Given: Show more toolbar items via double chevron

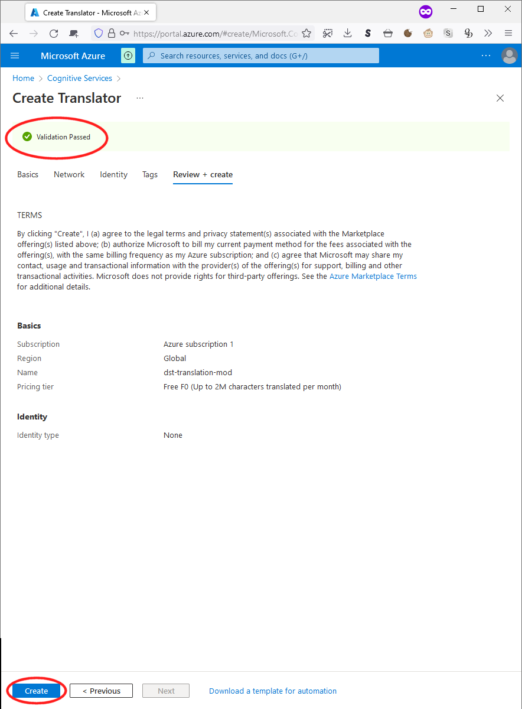Looking at the screenshot, I should tap(488, 34).
